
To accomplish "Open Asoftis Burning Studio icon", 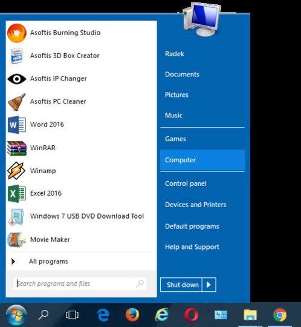I will (x=17, y=33).
